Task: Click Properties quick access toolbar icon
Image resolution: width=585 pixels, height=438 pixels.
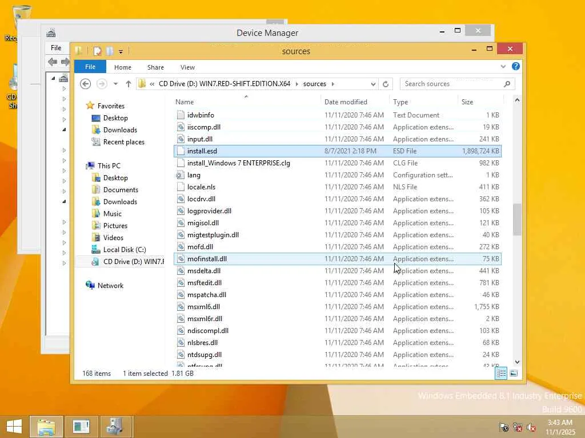Action: pos(98,51)
